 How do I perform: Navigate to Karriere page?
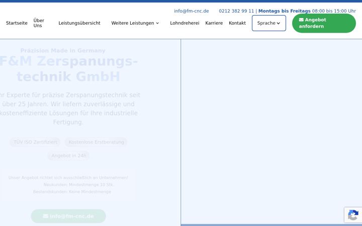[x=214, y=23]
